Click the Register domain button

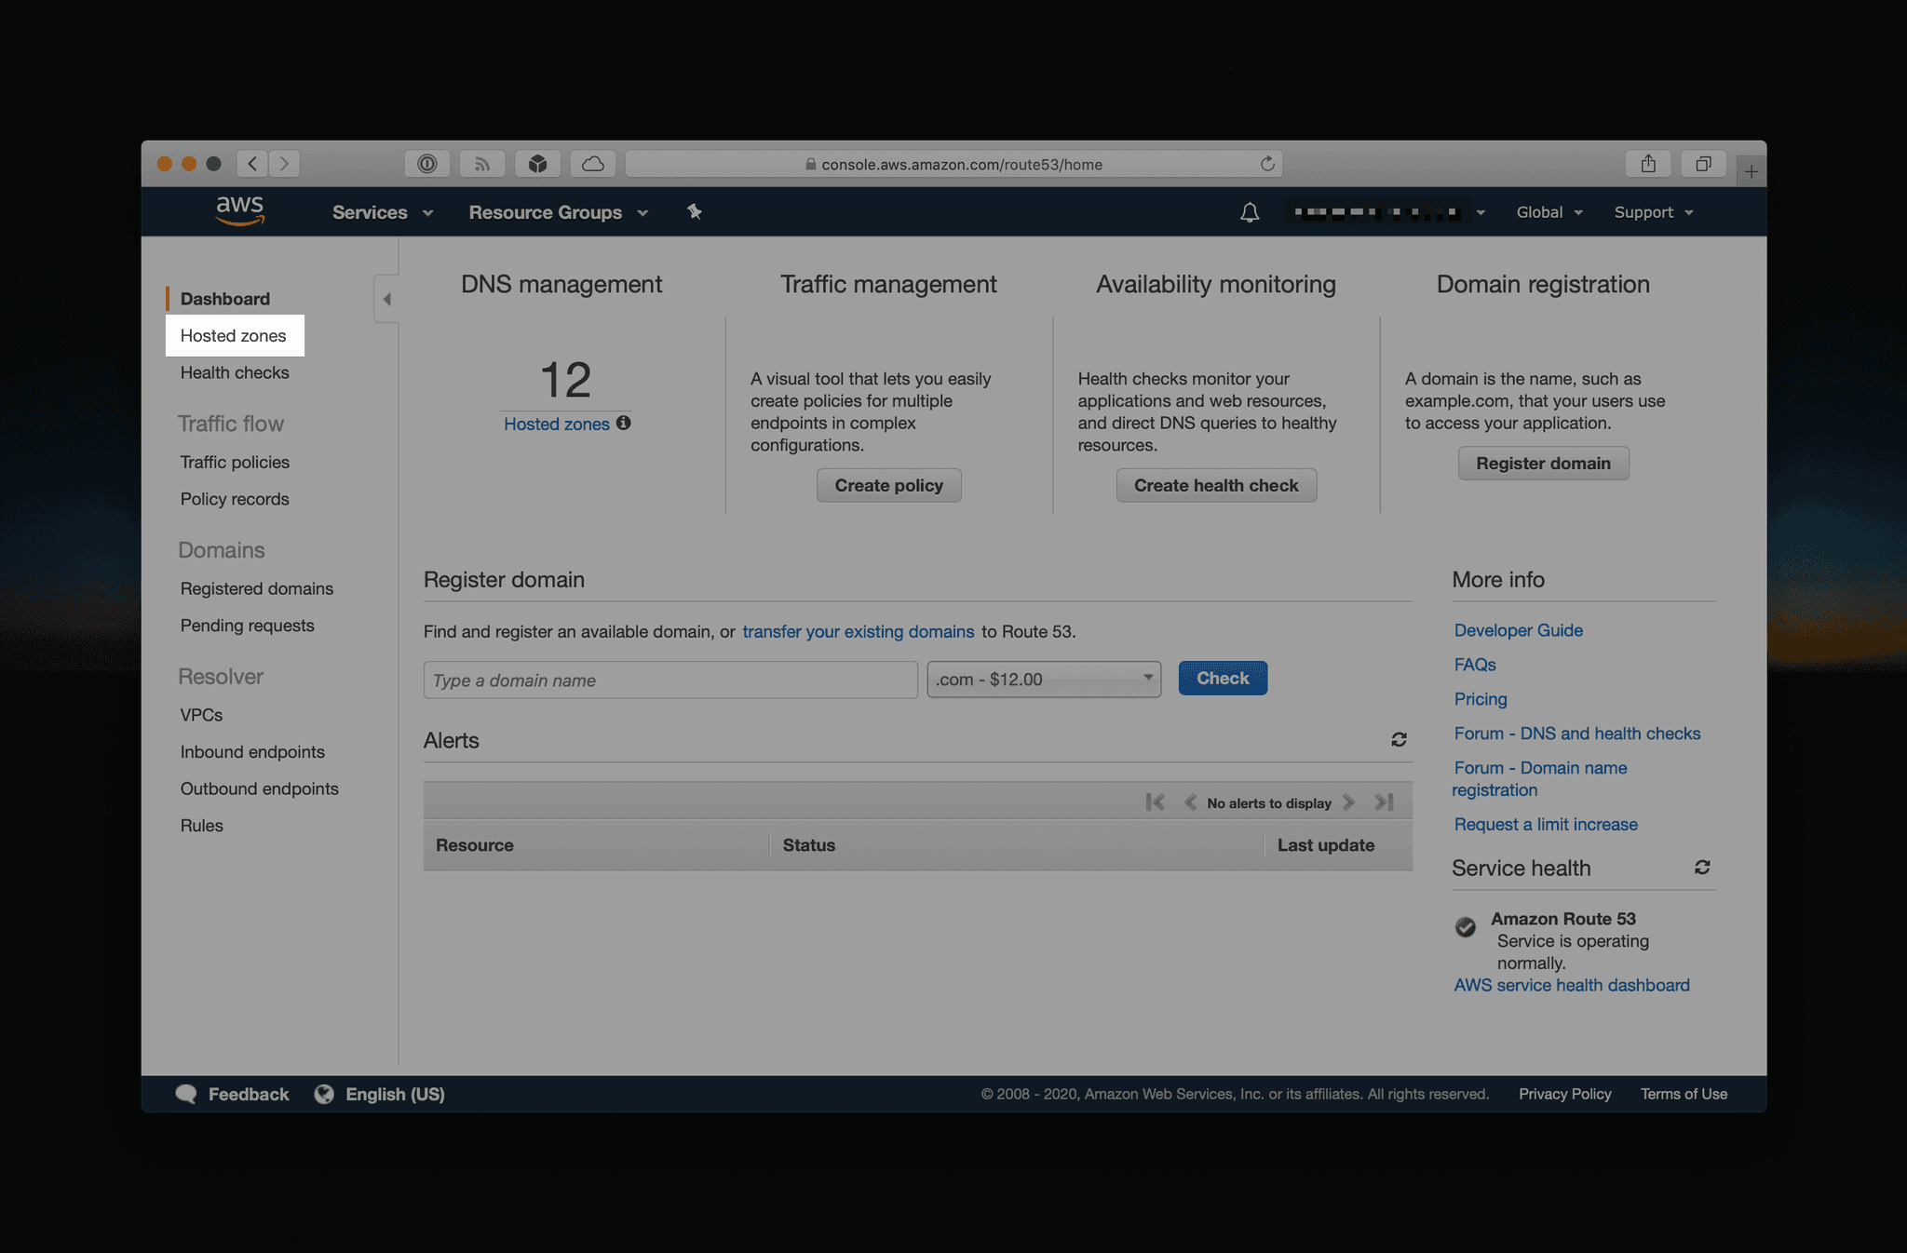click(x=1543, y=463)
